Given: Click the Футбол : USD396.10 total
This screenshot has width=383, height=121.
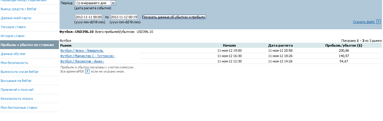Looking at the screenshot, I should point(77,32).
